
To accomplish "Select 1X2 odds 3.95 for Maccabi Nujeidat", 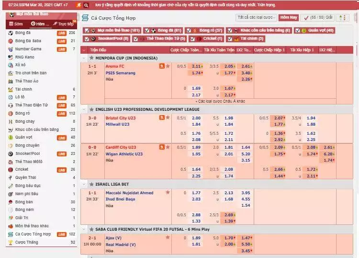I will (x=246, y=193).
